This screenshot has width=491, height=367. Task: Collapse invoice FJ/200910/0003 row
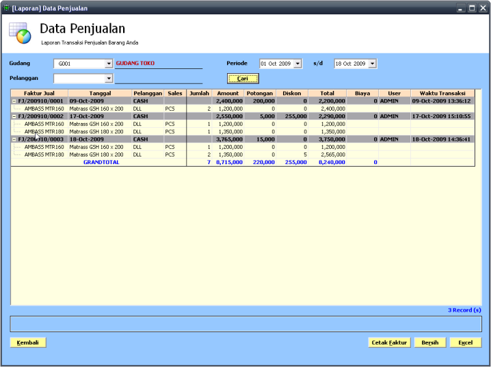pyautogui.click(x=14, y=139)
